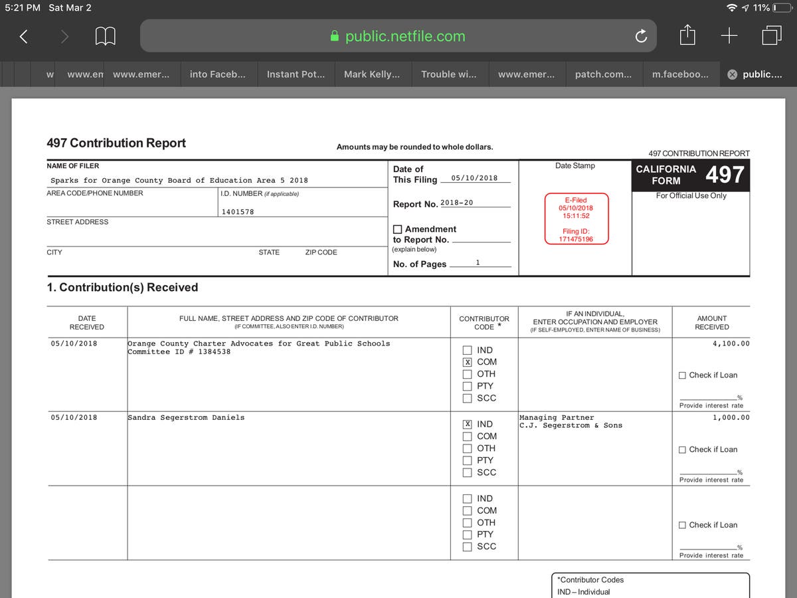Toggle COM checkbox for Orange County Charter Advocates
Screen dimensions: 797x598
pos(468,362)
